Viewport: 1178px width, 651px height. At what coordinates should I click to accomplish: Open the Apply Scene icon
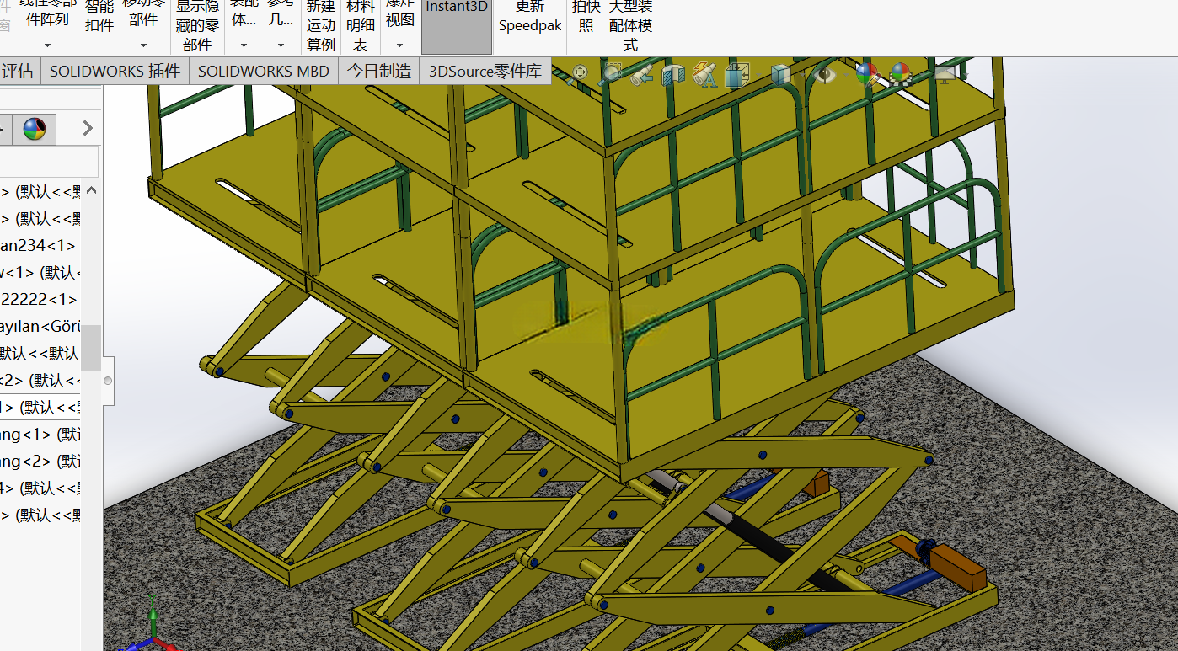[900, 75]
